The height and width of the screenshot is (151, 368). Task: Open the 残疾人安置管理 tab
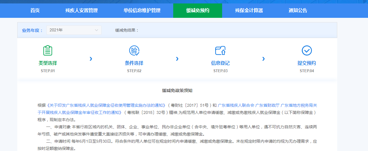81,11
